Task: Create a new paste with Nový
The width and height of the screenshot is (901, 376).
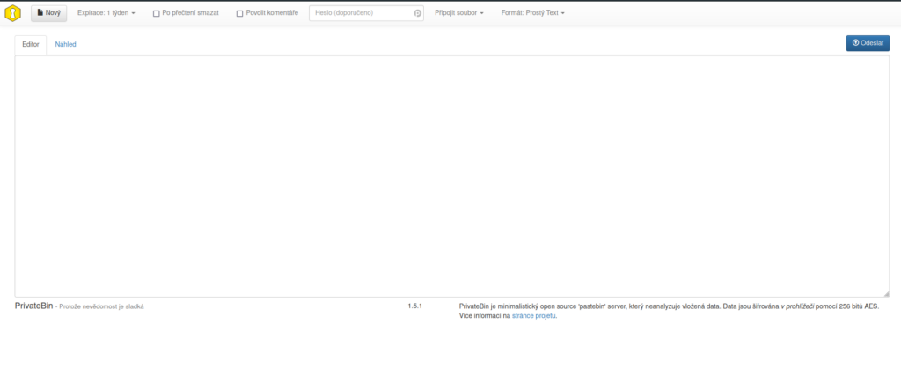Action: (x=48, y=13)
